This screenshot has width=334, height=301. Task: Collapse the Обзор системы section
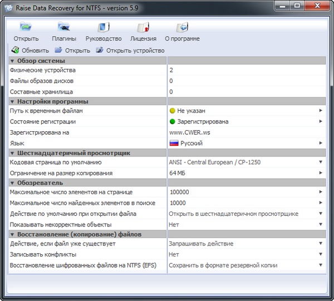tap(13, 60)
